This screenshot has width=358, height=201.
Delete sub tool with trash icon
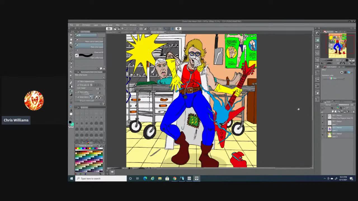pyautogui.click(x=104, y=69)
